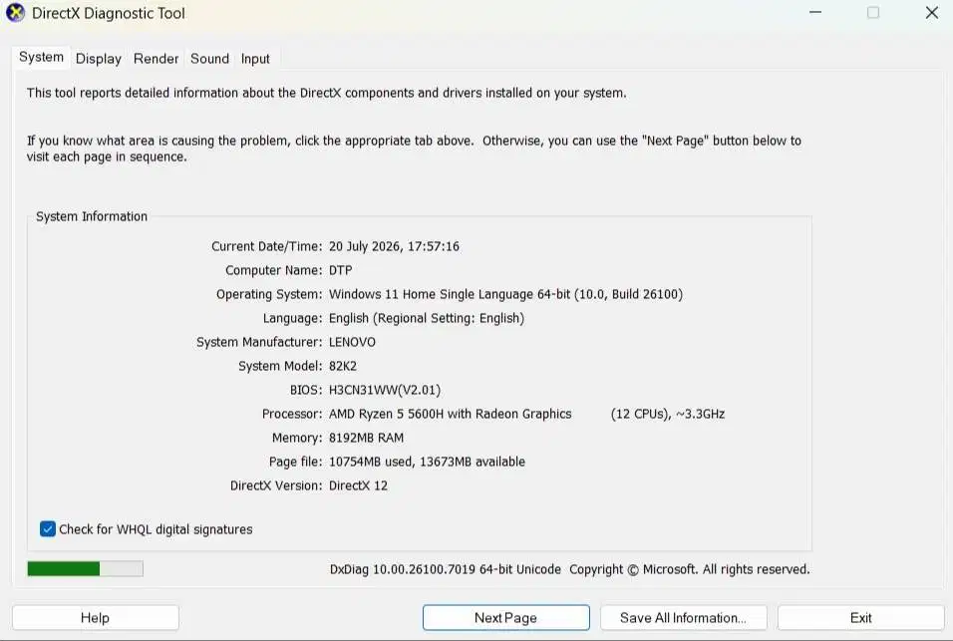Screen dimensions: 953x641
Task: Click the System Information group label
Action: (x=91, y=216)
